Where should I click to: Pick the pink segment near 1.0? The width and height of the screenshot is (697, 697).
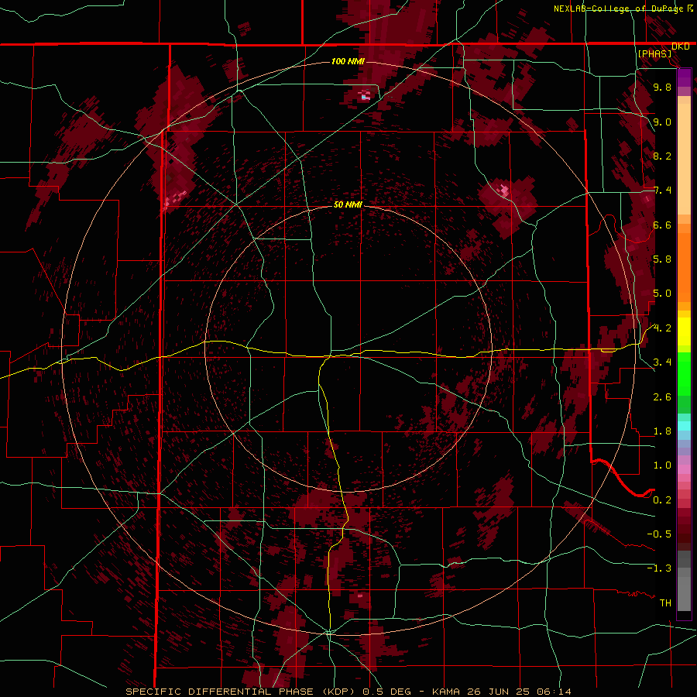pyautogui.click(x=684, y=469)
